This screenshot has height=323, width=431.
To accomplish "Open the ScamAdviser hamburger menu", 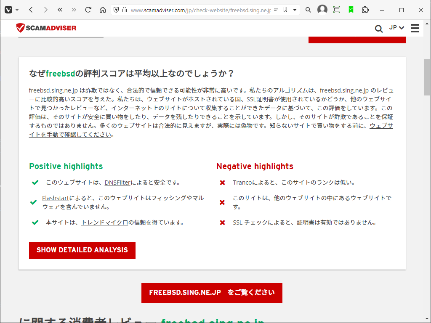I will pyautogui.click(x=415, y=28).
